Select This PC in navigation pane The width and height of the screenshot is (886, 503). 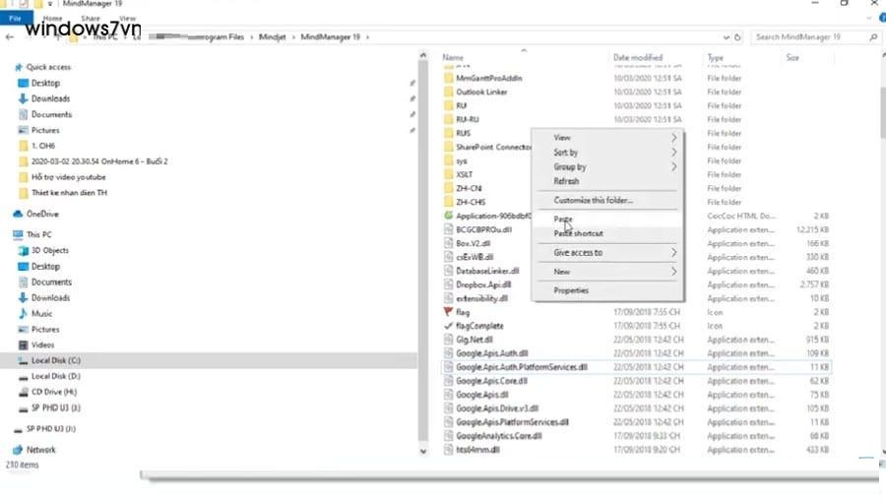pyautogui.click(x=39, y=234)
